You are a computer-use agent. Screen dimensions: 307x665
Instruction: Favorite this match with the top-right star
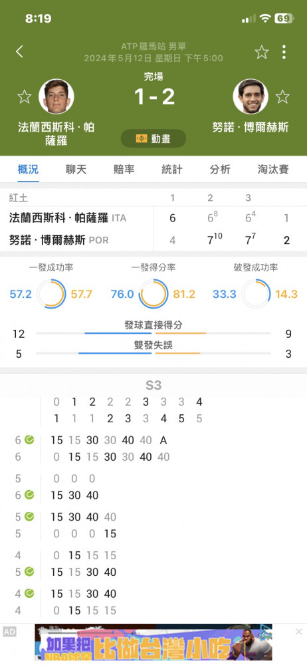[262, 52]
